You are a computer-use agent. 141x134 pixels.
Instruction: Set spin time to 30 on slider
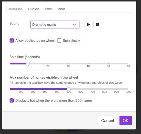point(68,64)
